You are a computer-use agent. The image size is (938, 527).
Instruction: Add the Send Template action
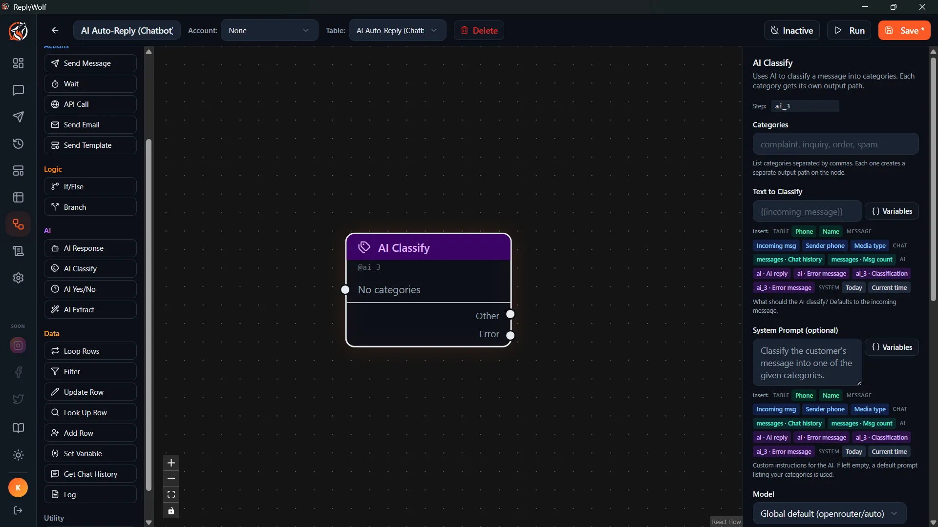coord(90,145)
